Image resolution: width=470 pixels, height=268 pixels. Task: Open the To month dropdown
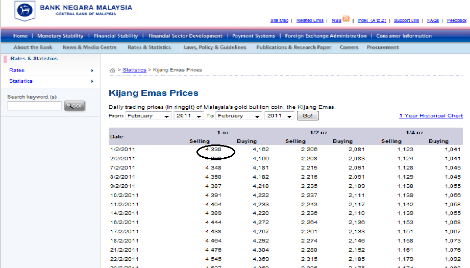[x=239, y=116]
